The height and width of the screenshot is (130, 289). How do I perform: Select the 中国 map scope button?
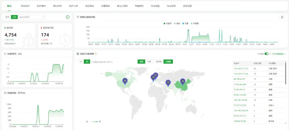point(149,62)
